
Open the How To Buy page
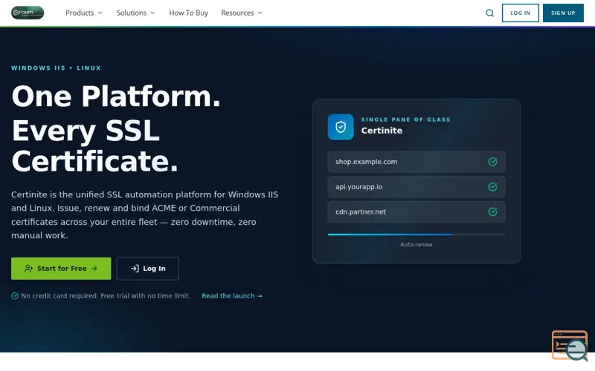coord(189,13)
